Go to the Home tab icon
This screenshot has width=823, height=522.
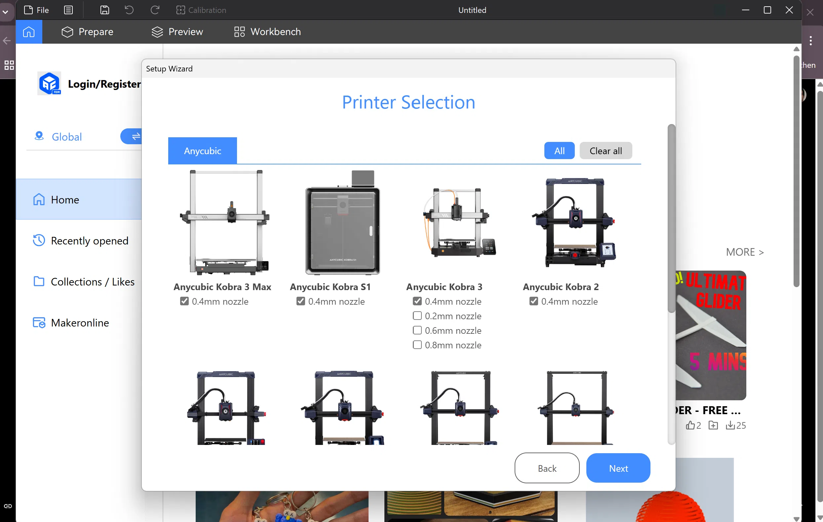click(29, 31)
